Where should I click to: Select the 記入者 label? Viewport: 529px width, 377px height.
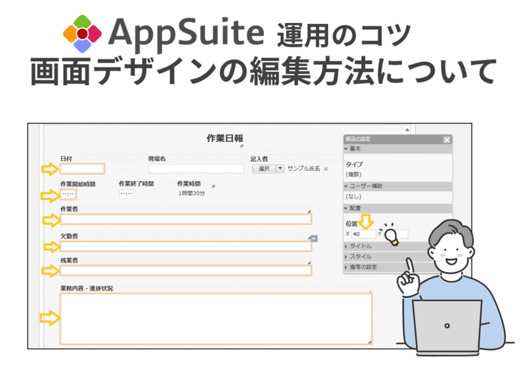(259, 158)
